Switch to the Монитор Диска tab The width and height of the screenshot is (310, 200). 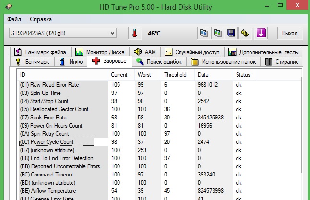tap(100, 52)
